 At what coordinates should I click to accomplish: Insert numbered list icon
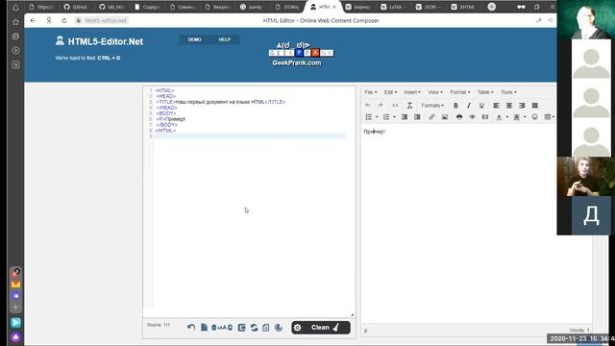tap(386, 117)
